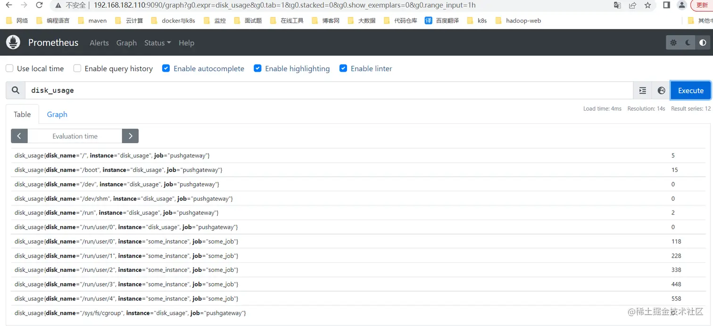Disable the Enable autocomplete checkbox
The height and width of the screenshot is (326, 713).
(x=166, y=68)
